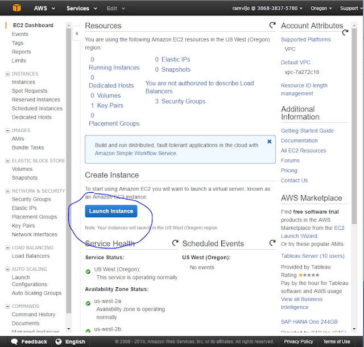Screen dimensions: 364x347
Task: Open the Services dropdown menu
Action: click(x=82, y=9)
